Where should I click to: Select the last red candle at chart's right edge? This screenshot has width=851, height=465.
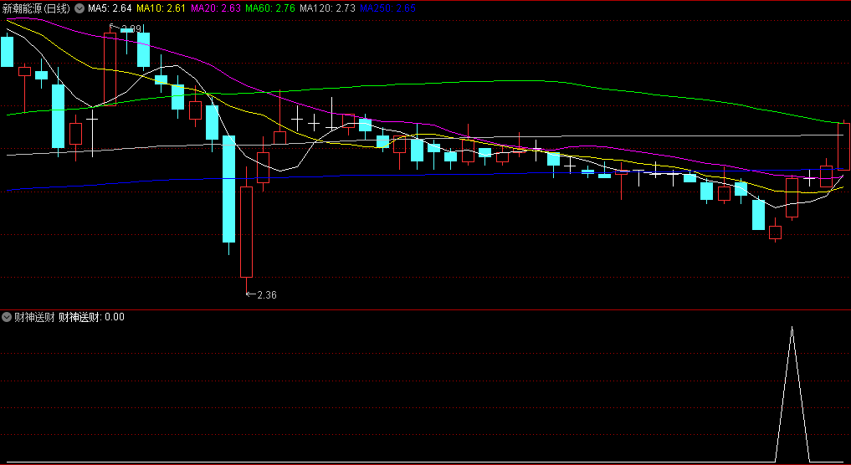pyautogui.click(x=844, y=146)
